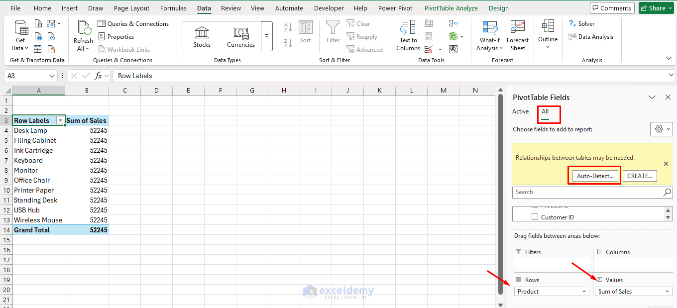Click the Text to Columns icon
677x308 pixels.
408,36
